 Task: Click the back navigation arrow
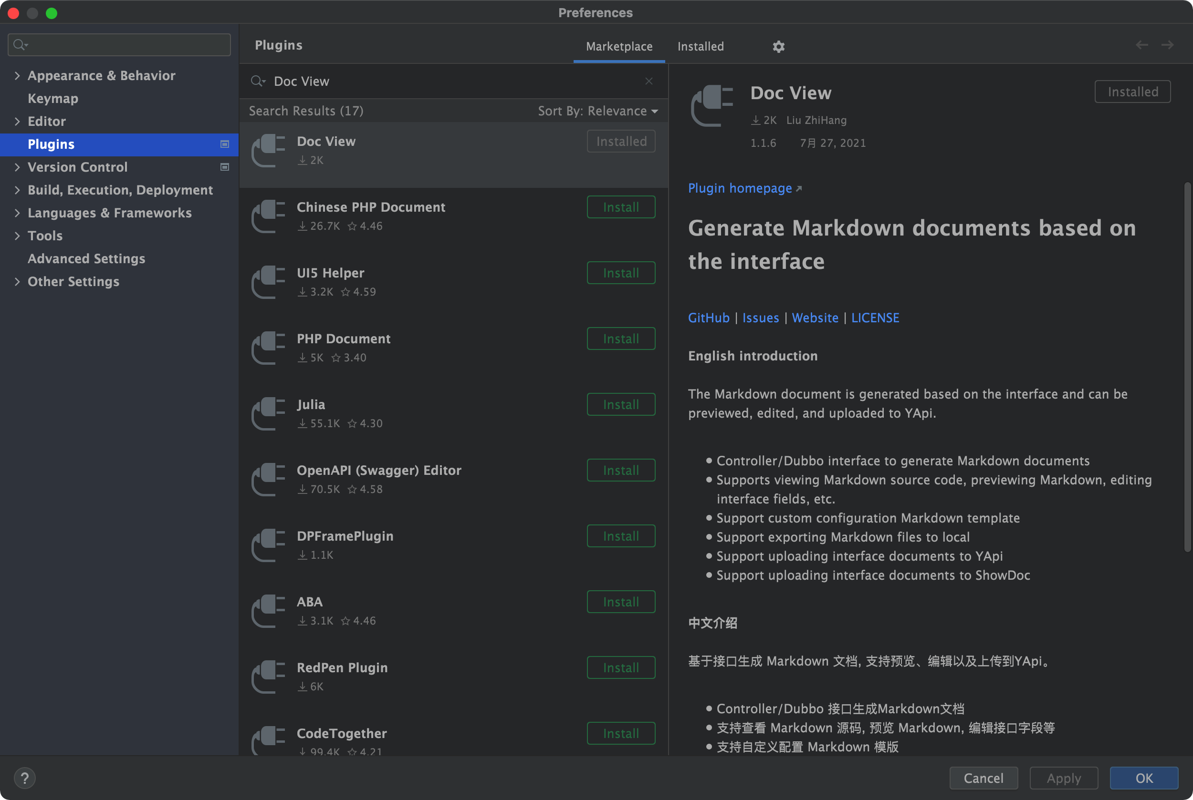[x=1142, y=45]
